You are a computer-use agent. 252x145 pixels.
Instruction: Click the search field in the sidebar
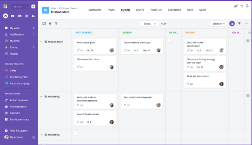coord(20,7)
